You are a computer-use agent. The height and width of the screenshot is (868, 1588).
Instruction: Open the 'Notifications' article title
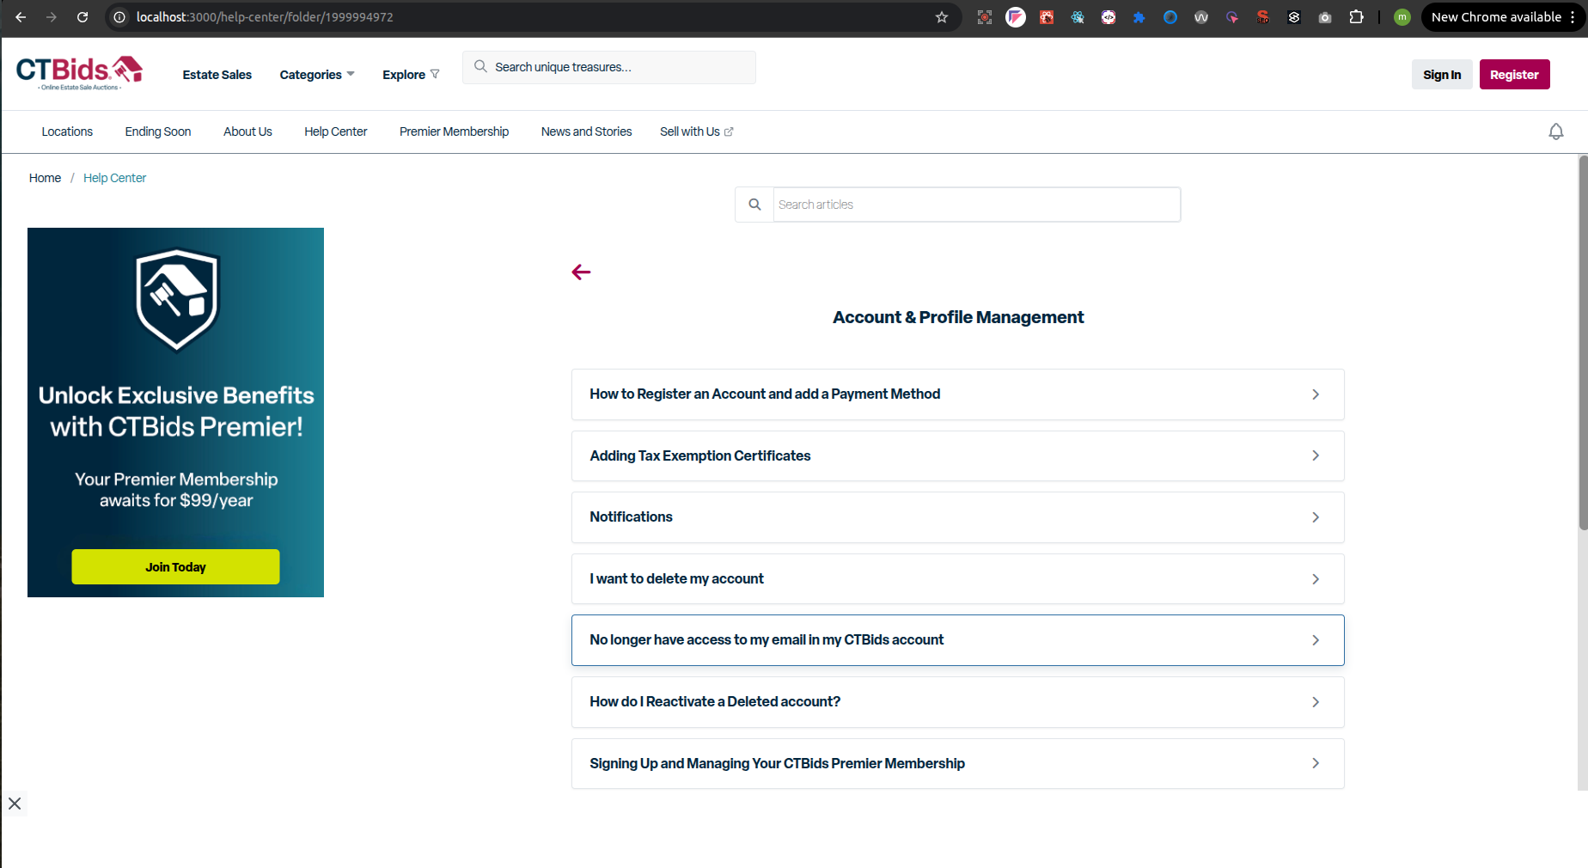click(631, 517)
